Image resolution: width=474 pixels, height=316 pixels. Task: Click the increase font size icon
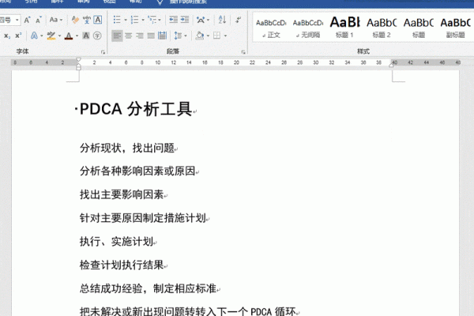(27, 20)
